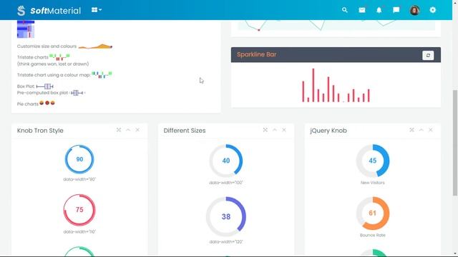Close the Knob Tron Style panel
Screen dimensions: 458x257
(x=137, y=130)
